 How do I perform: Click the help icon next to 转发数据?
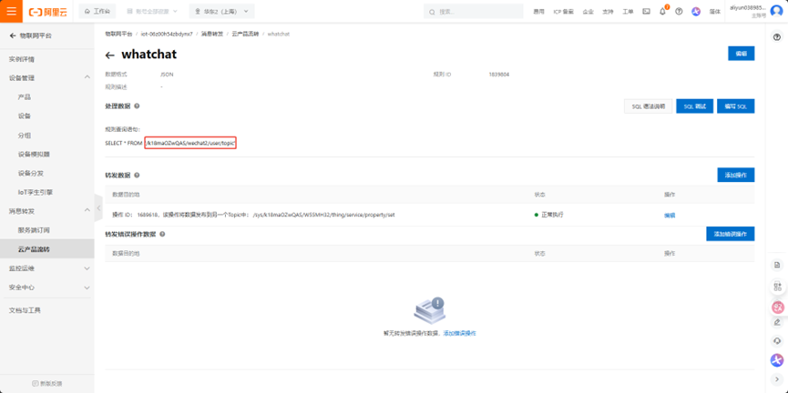137,176
